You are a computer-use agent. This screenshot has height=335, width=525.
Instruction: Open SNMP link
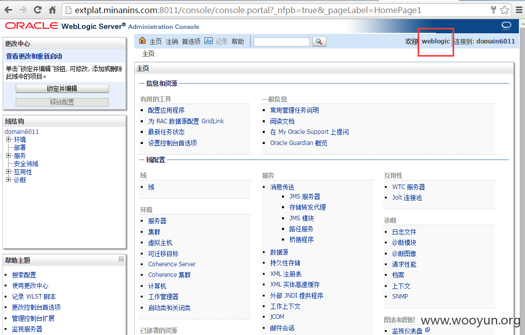pyautogui.click(x=400, y=296)
